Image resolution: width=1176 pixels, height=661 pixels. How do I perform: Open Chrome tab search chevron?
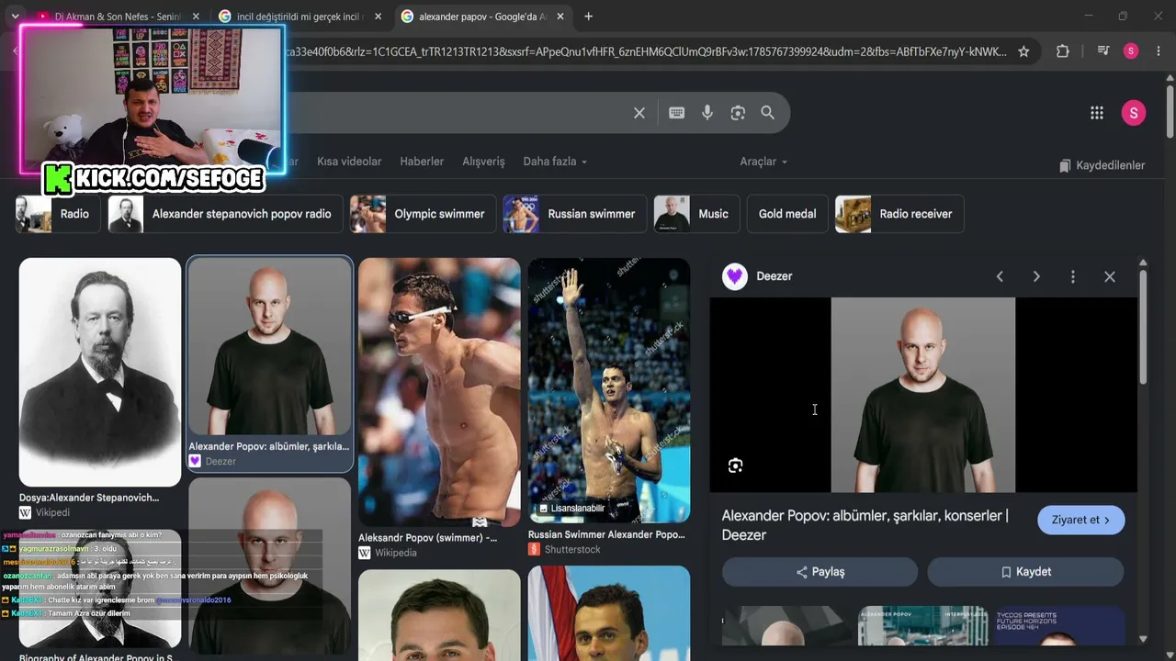click(15, 17)
